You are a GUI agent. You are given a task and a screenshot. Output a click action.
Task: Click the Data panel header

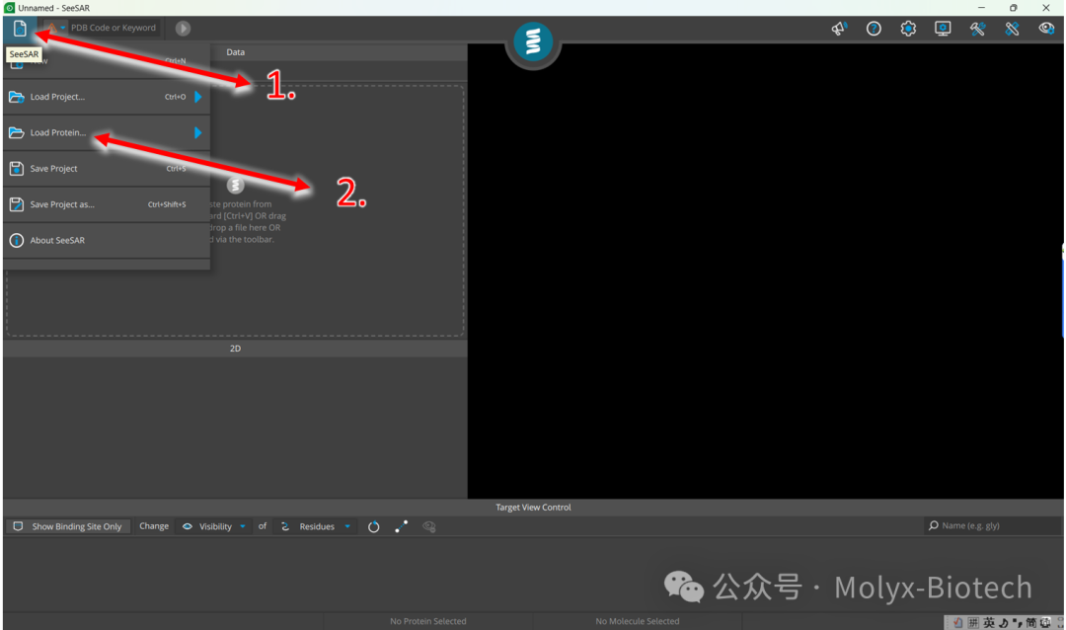click(x=235, y=52)
